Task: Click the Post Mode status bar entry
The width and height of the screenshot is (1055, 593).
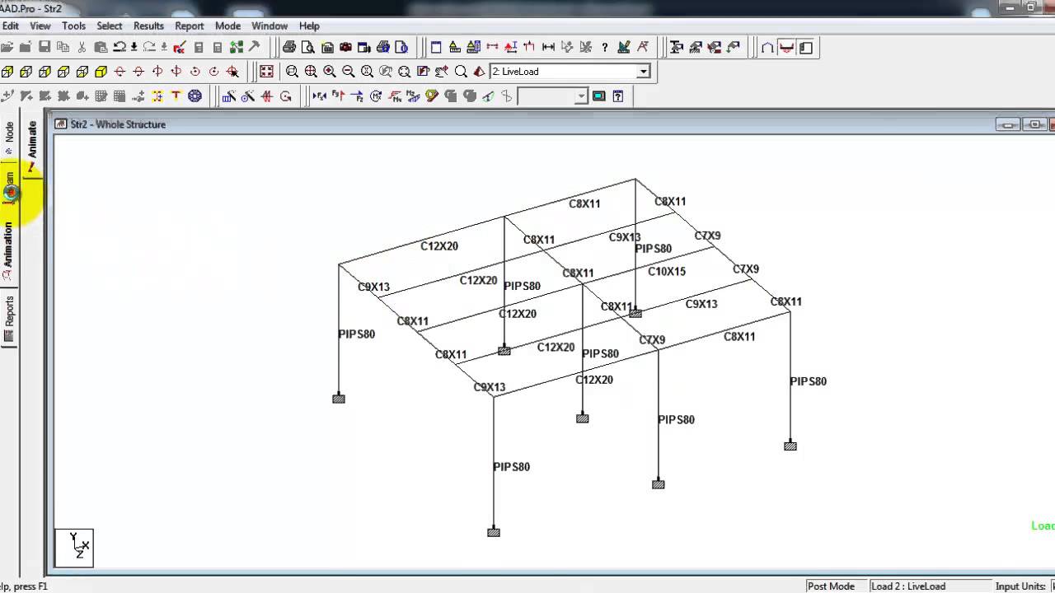Action: tap(831, 586)
